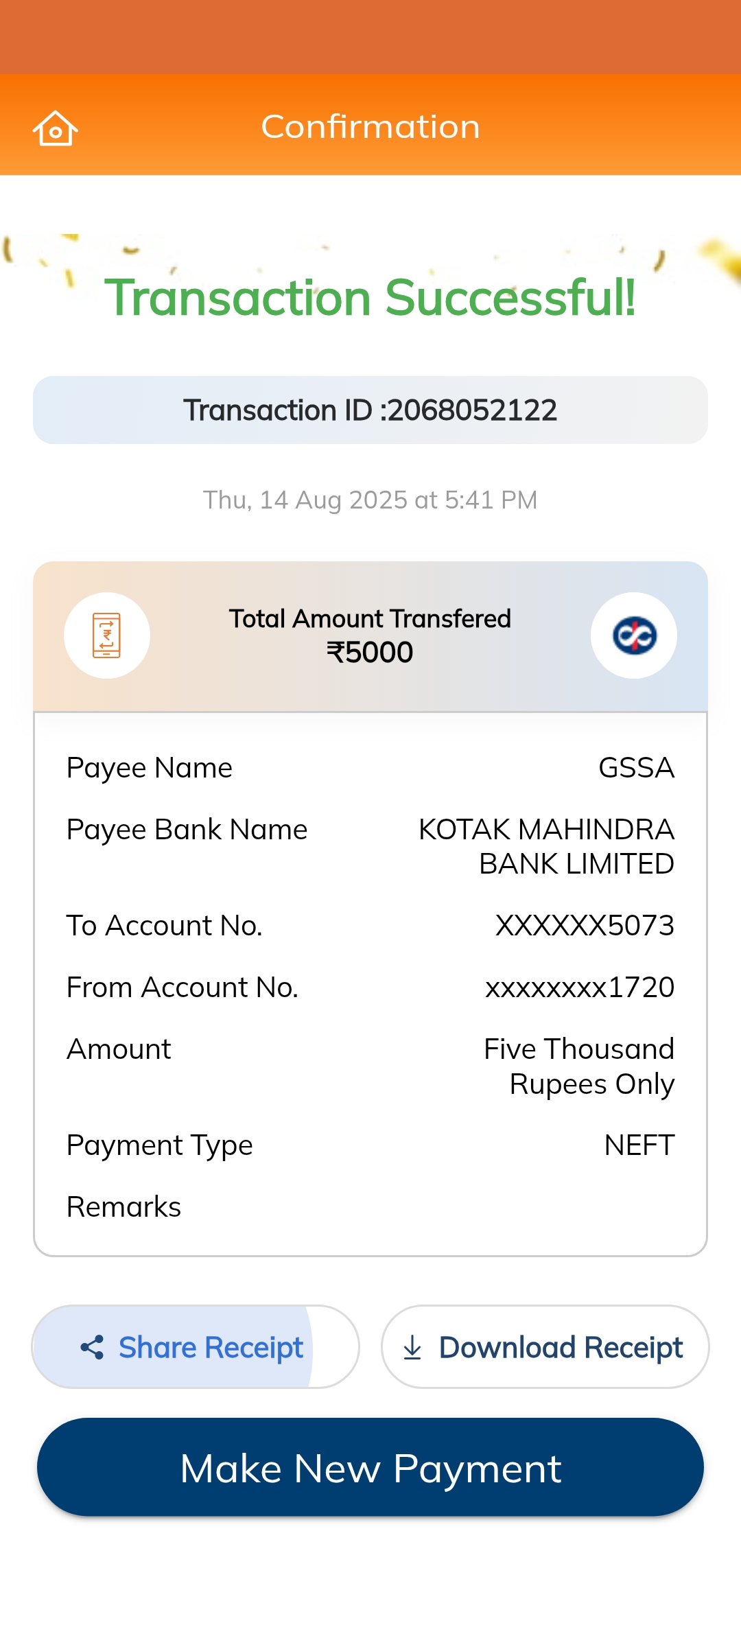This screenshot has width=741, height=1647.
Task: Tap the Transaction ID 2068052122 banner
Action: [370, 410]
